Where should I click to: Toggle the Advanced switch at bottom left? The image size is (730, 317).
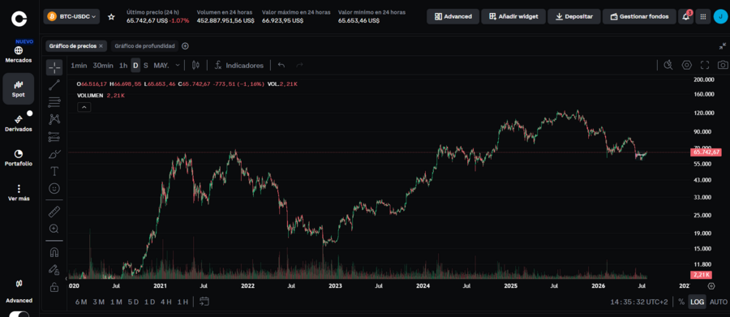pos(19,314)
